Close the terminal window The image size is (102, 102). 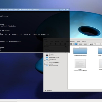[x=68, y=10]
